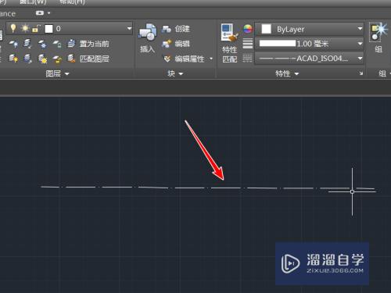Click the 置为当前 text label
Viewport: 391px width, 293px height.
point(95,44)
